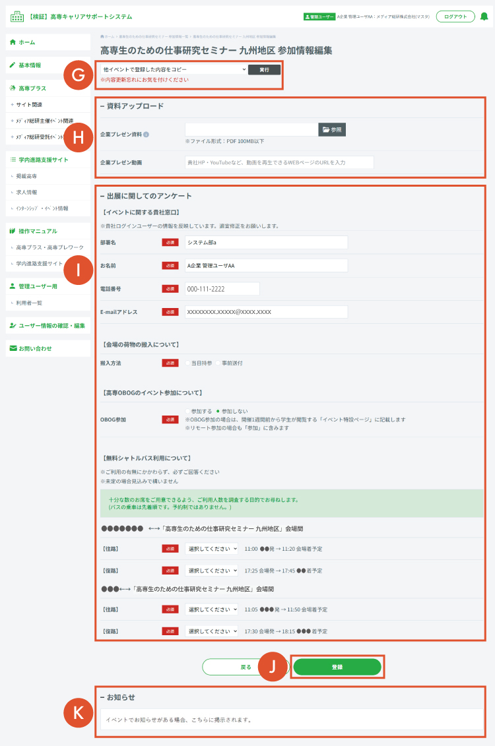Click the notification bell icon
The image size is (495, 746).
point(484,16)
